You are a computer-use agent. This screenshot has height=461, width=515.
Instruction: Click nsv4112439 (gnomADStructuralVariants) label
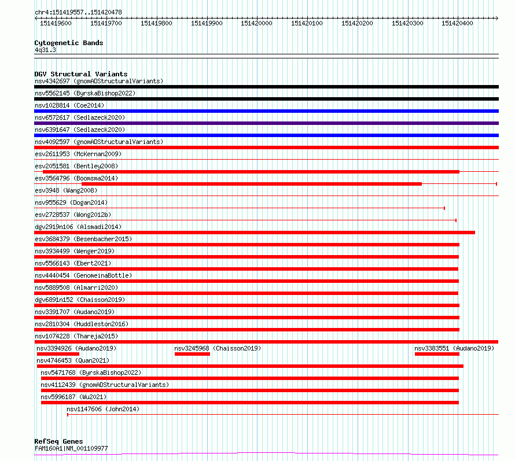(105, 385)
